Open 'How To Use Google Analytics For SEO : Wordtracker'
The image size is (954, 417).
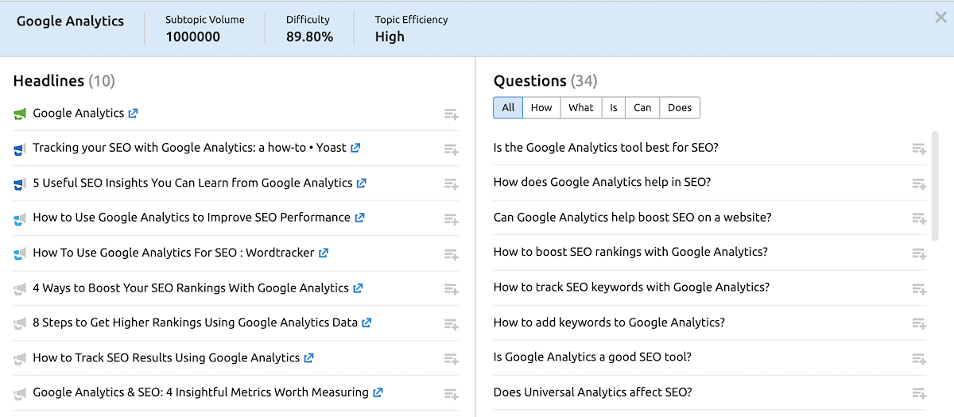click(x=173, y=253)
